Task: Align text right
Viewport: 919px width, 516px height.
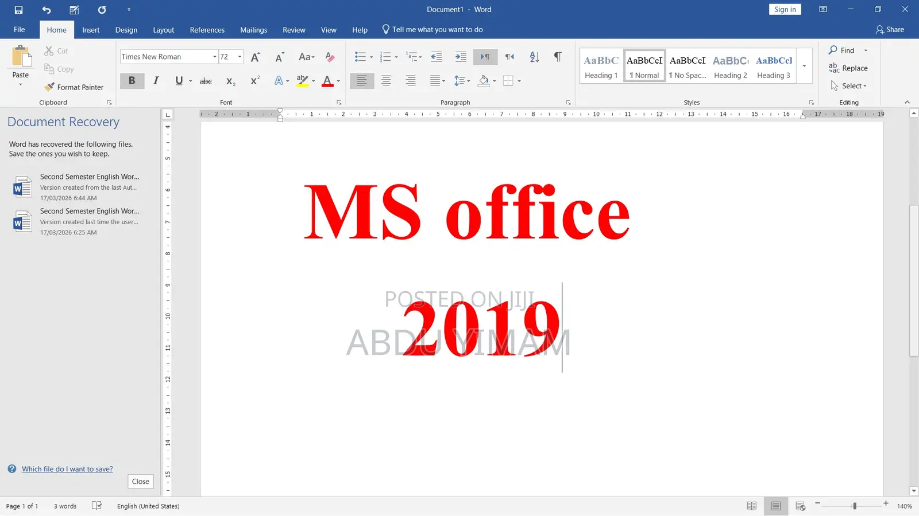Action: click(x=411, y=81)
